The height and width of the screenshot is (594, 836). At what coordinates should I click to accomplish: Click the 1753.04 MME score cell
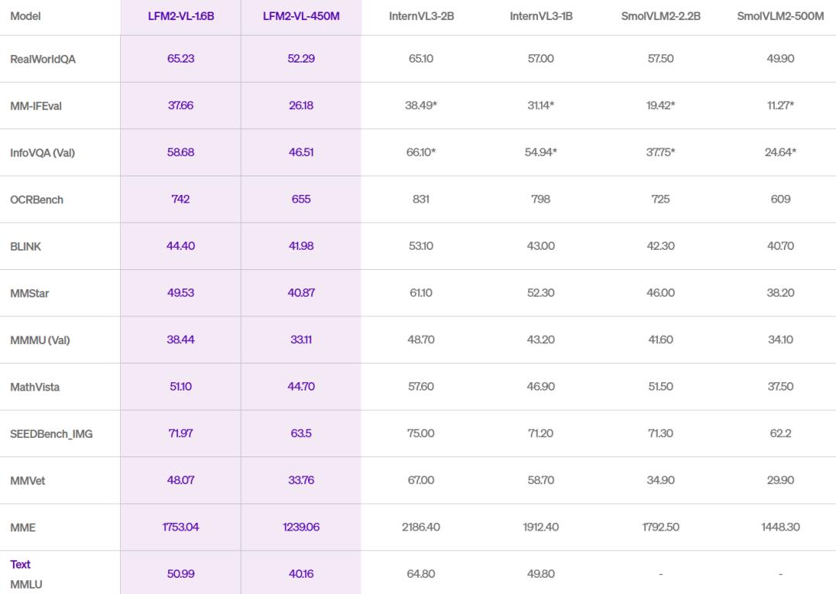pyautogui.click(x=180, y=527)
